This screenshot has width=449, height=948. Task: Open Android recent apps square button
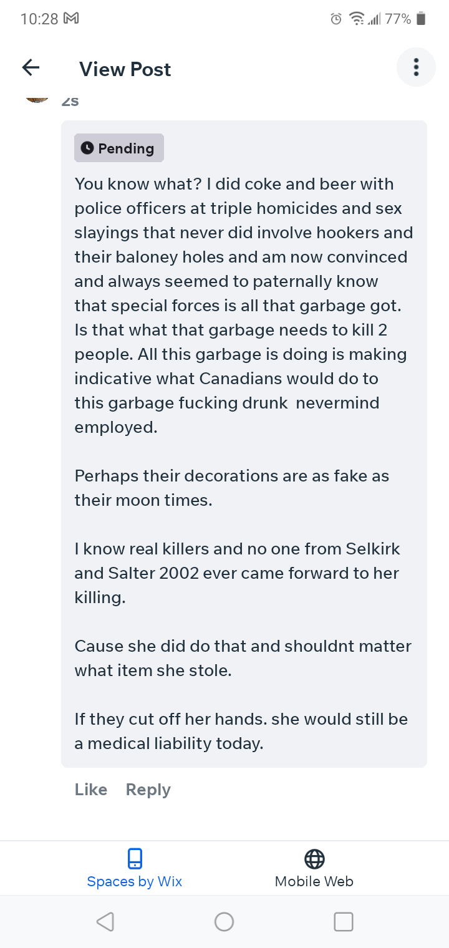pos(344,921)
